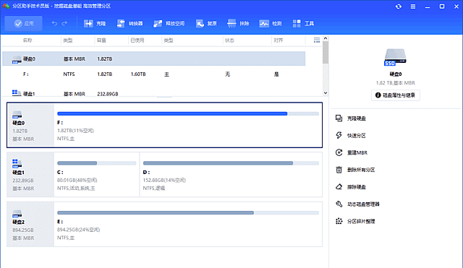Image resolution: width=463 pixels, height=268 pixels.
Task: Click the C: partition usage bar
Action: point(96,163)
